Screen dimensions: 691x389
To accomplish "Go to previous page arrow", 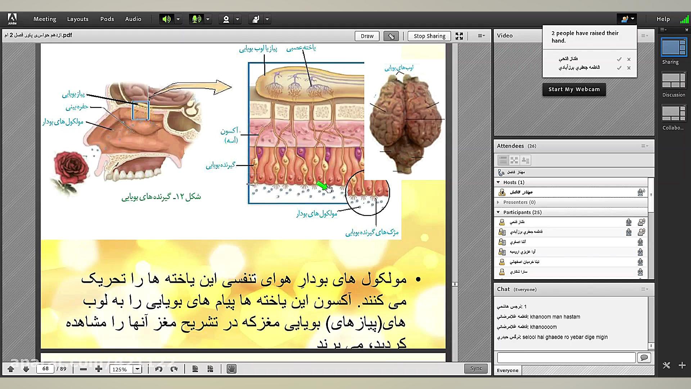I will coord(11,369).
